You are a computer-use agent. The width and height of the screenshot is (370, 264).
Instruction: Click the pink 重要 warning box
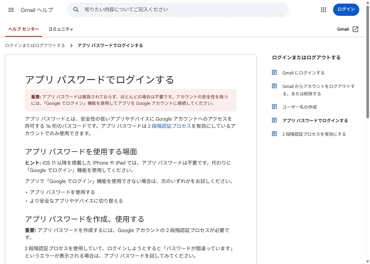click(x=131, y=100)
